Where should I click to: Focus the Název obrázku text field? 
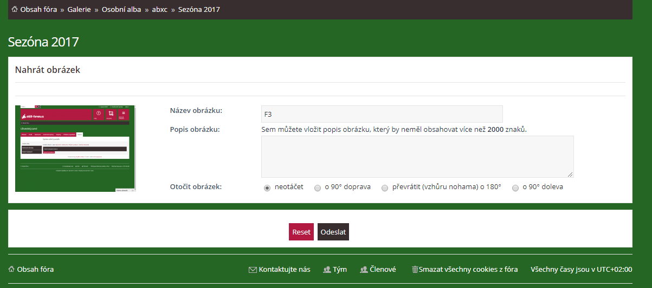coord(382,114)
